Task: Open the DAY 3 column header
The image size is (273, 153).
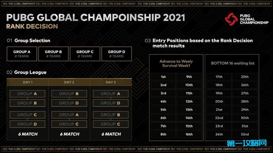Action: (111, 82)
